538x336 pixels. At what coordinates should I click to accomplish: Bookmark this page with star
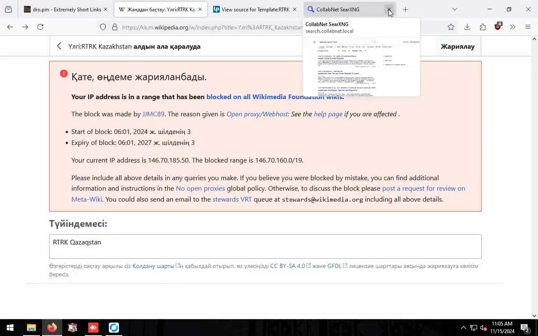(x=451, y=27)
